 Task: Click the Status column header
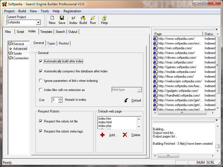click(209, 34)
